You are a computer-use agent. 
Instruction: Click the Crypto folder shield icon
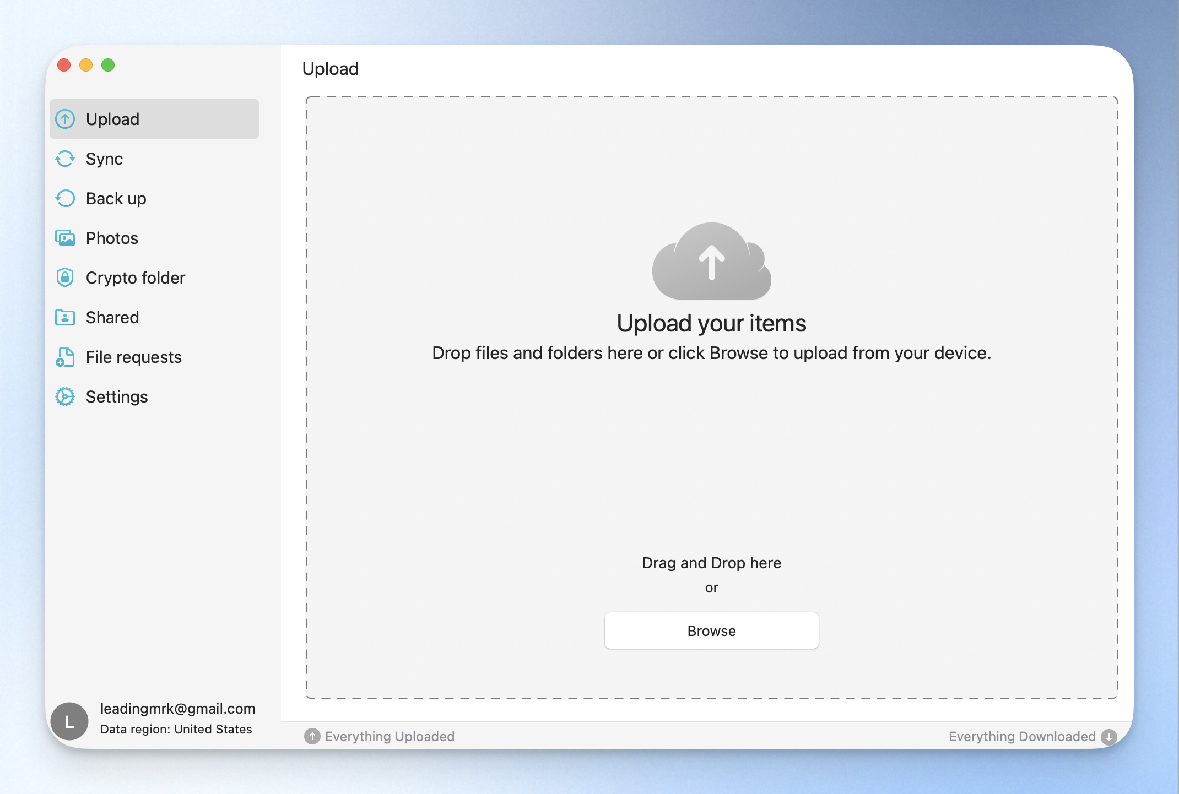[x=65, y=278]
